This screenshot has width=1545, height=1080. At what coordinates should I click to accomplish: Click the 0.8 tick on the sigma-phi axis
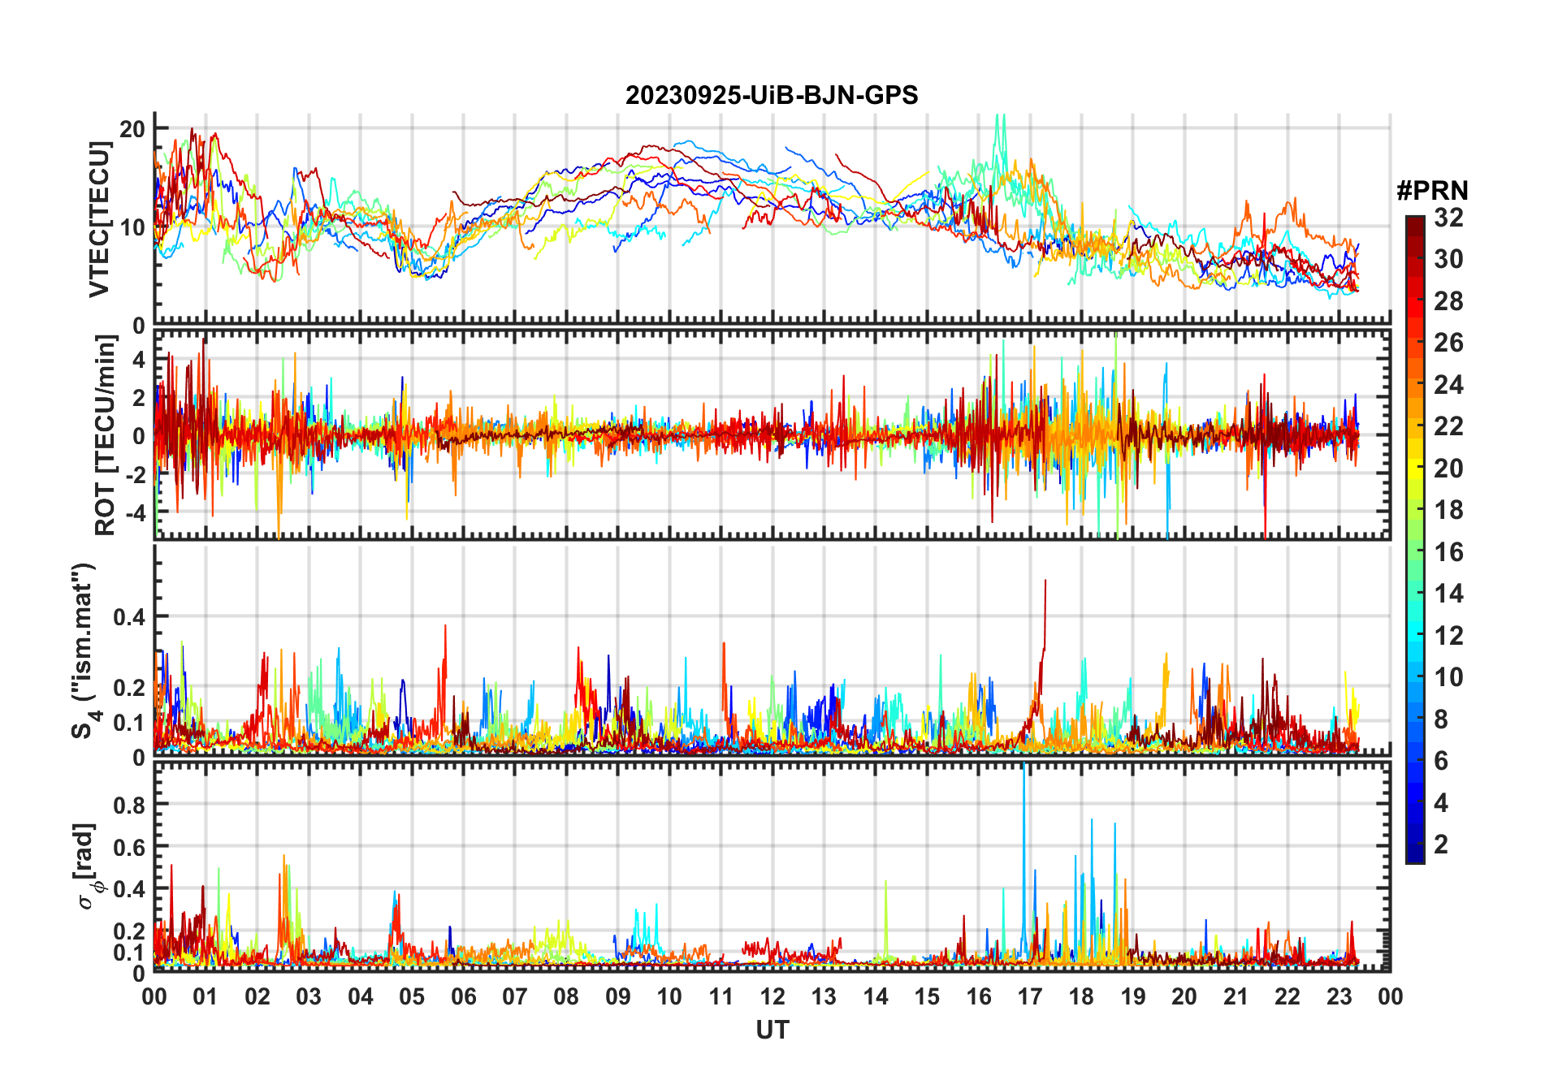(x=129, y=805)
